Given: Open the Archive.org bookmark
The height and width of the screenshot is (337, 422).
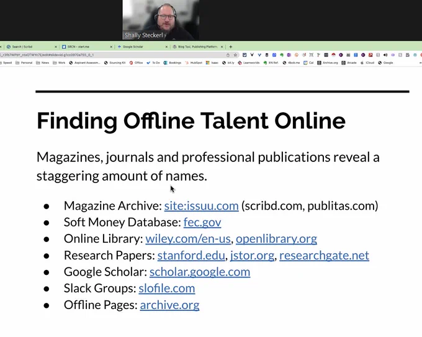Looking at the screenshot, I should (x=328, y=63).
